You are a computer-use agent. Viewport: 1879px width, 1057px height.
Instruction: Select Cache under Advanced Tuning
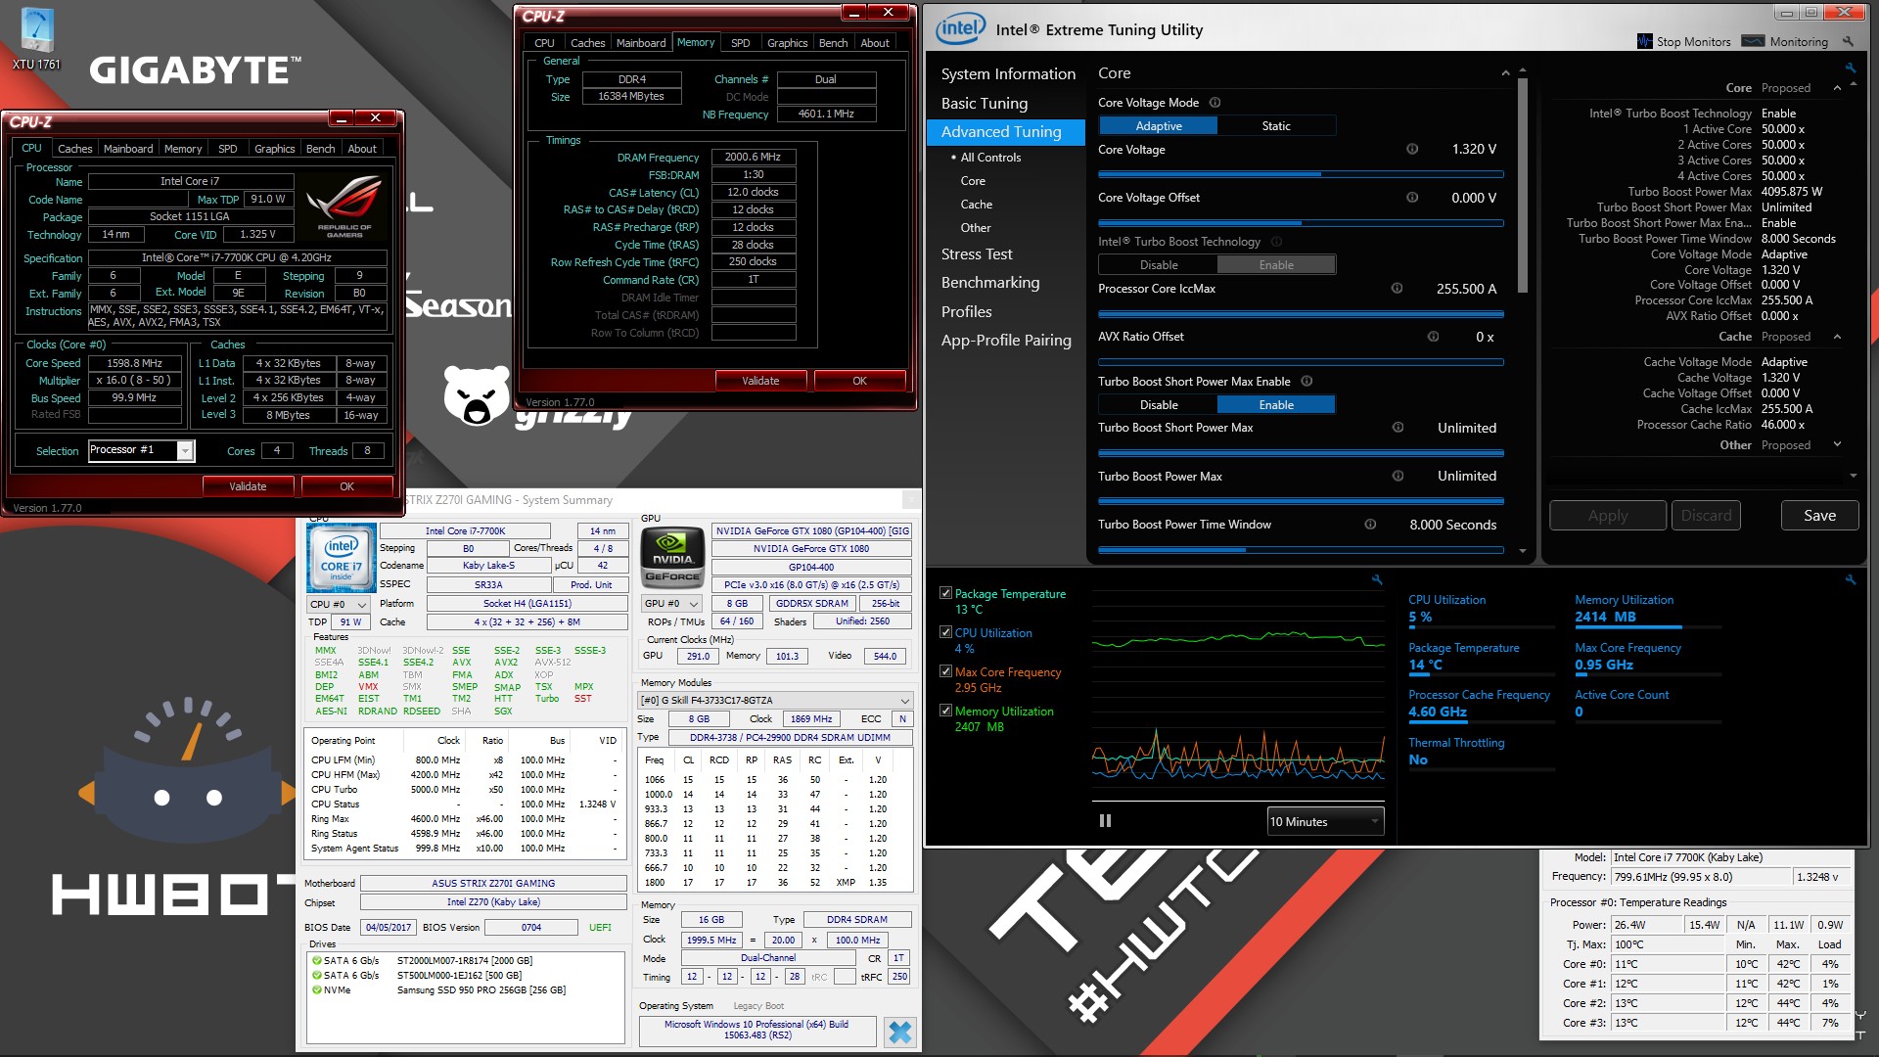(x=976, y=205)
